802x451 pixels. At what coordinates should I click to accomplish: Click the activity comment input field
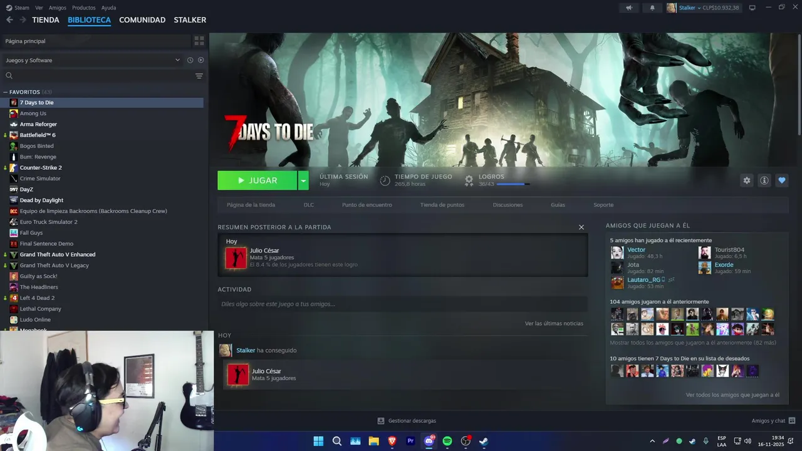click(402, 304)
